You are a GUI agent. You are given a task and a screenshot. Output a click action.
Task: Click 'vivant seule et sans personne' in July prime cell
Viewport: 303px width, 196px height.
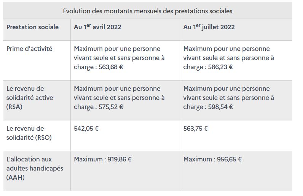click(x=226, y=58)
